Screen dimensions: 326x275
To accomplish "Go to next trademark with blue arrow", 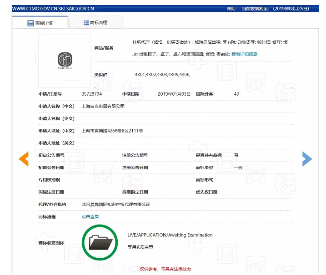I will click(307, 159).
